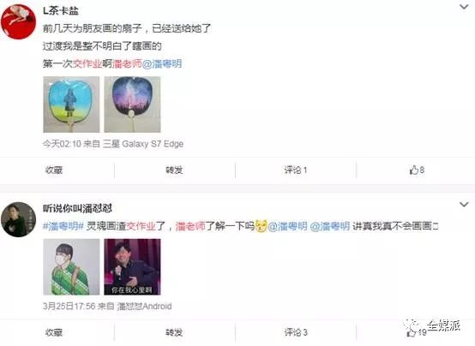Open the purple starry fan thumbnail
Viewport: 475px width, 346px height.
132,104
